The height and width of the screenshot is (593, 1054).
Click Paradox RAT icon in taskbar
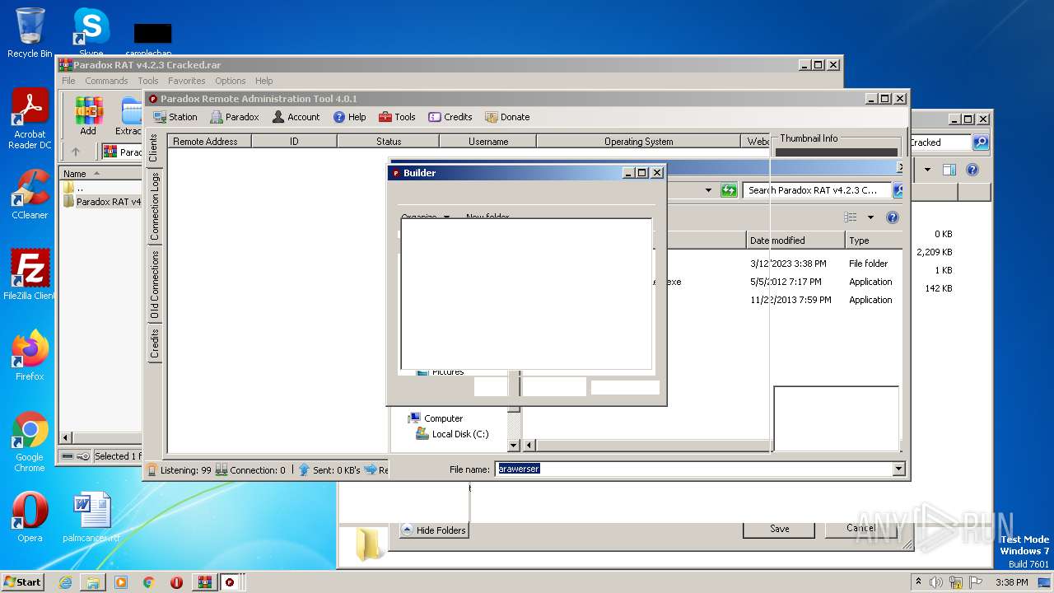[x=230, y=582]
